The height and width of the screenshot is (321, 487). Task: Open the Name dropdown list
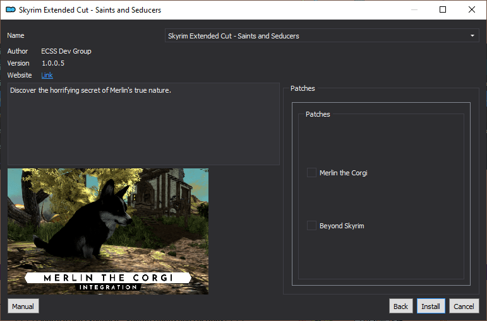322,36
